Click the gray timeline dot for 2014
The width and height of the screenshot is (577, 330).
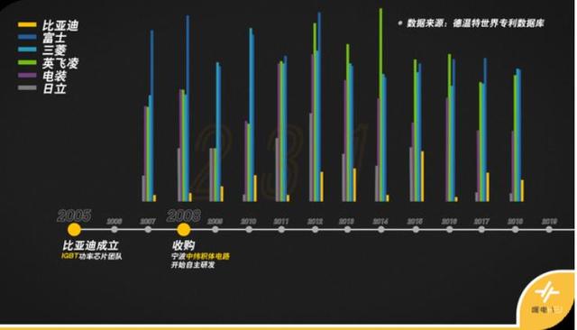pyautogui.click(x=380, y=230)
